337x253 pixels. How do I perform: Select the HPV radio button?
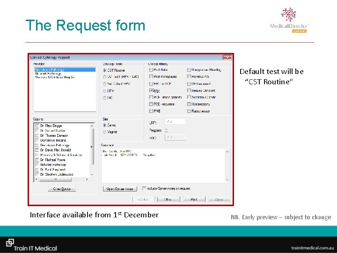pyautogui.click(x=105, y=91)
